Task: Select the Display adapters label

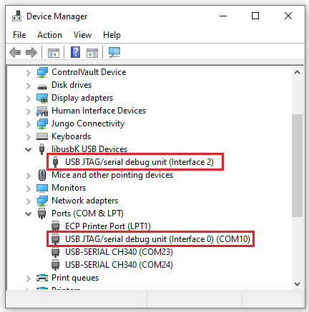Action: [82, 98]
